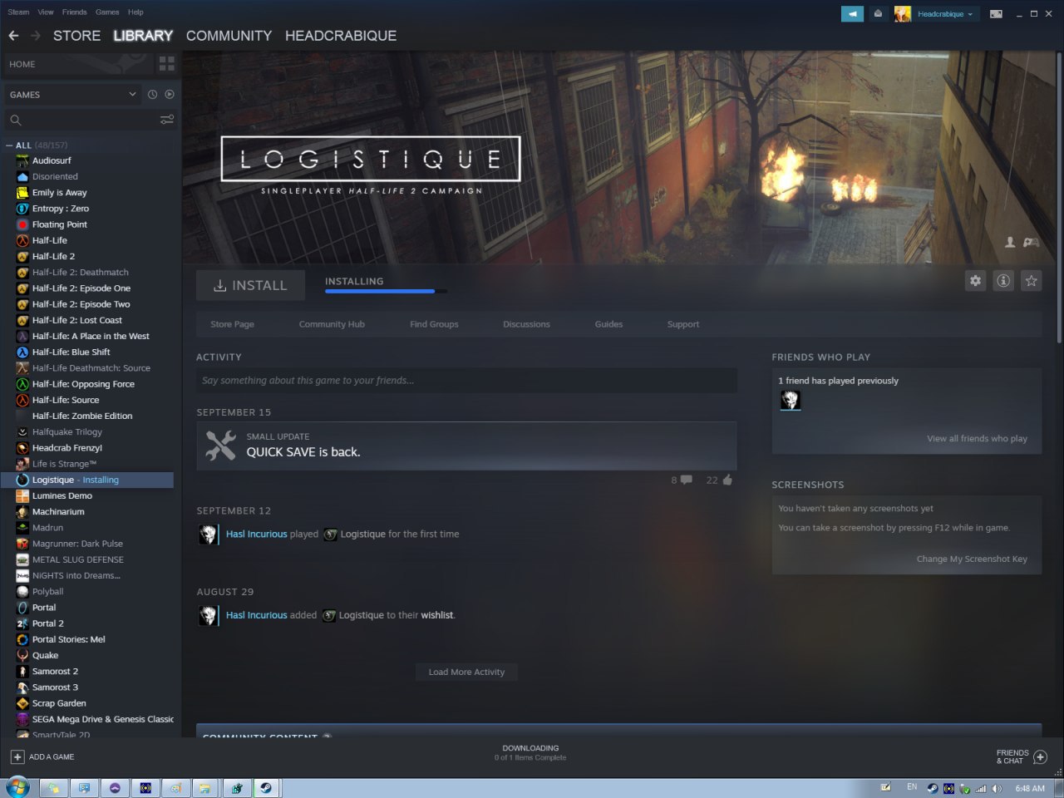The image size is (1064, 798).
Task: Go back with the left arrow
Action: point(13,36)
